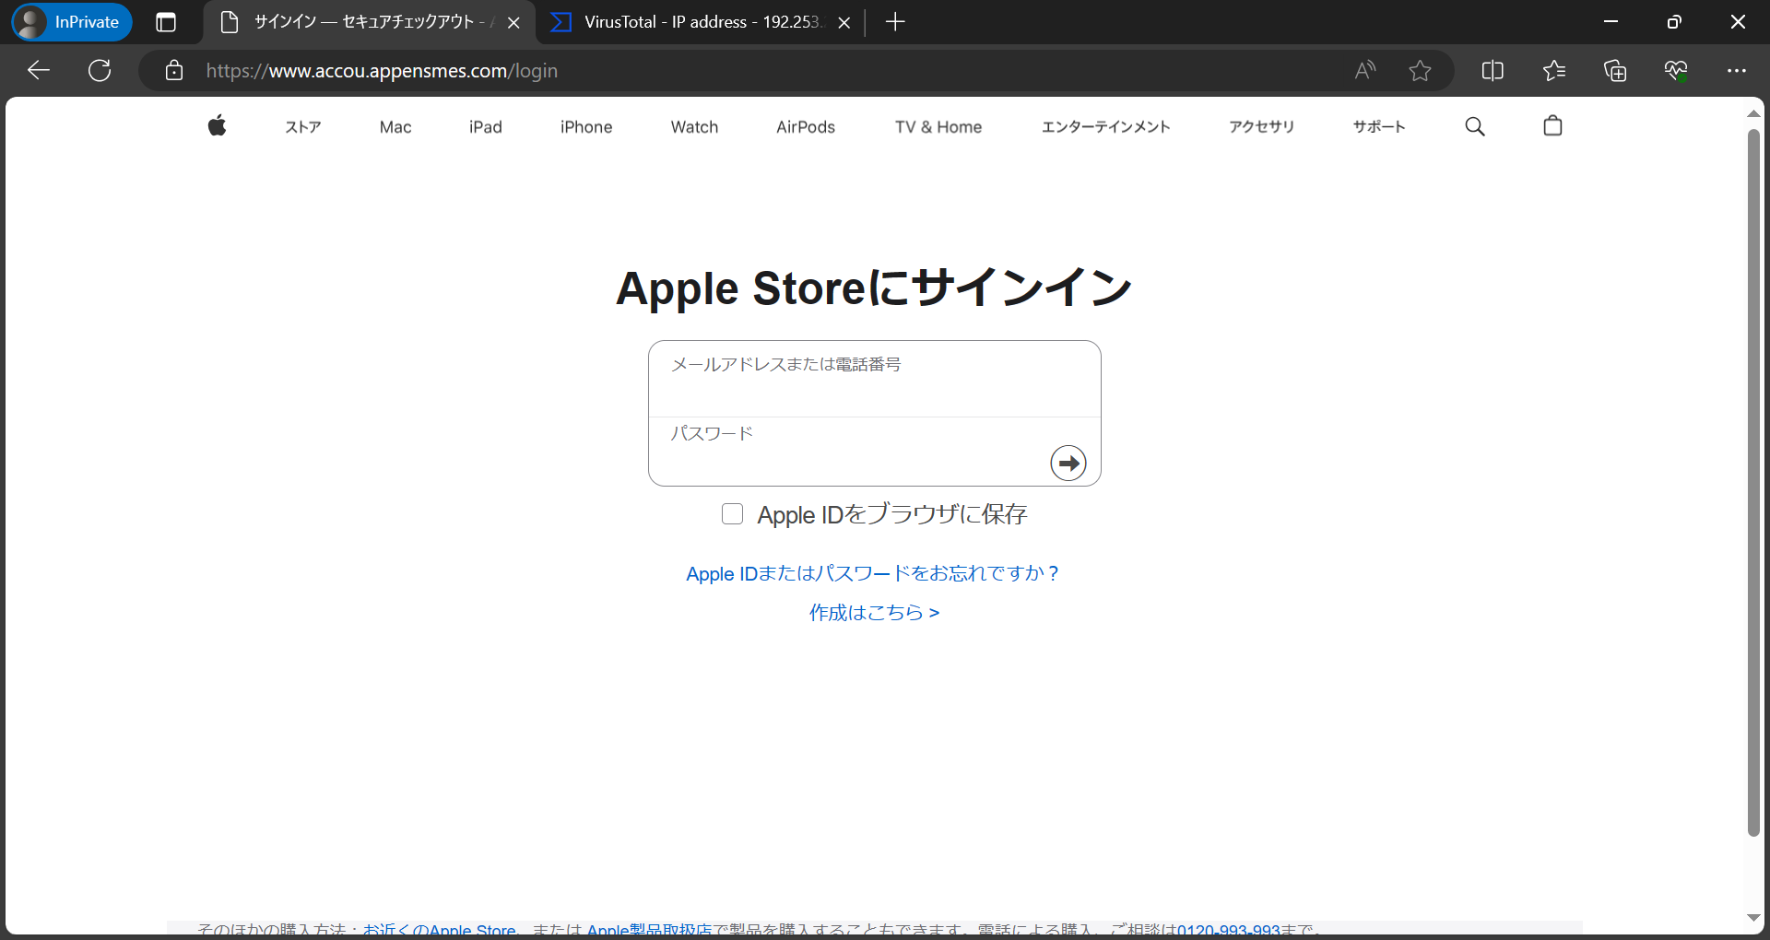Start Read aloud from the address bar
This screenshot has height=940, width=1770.
point(1364,71)
